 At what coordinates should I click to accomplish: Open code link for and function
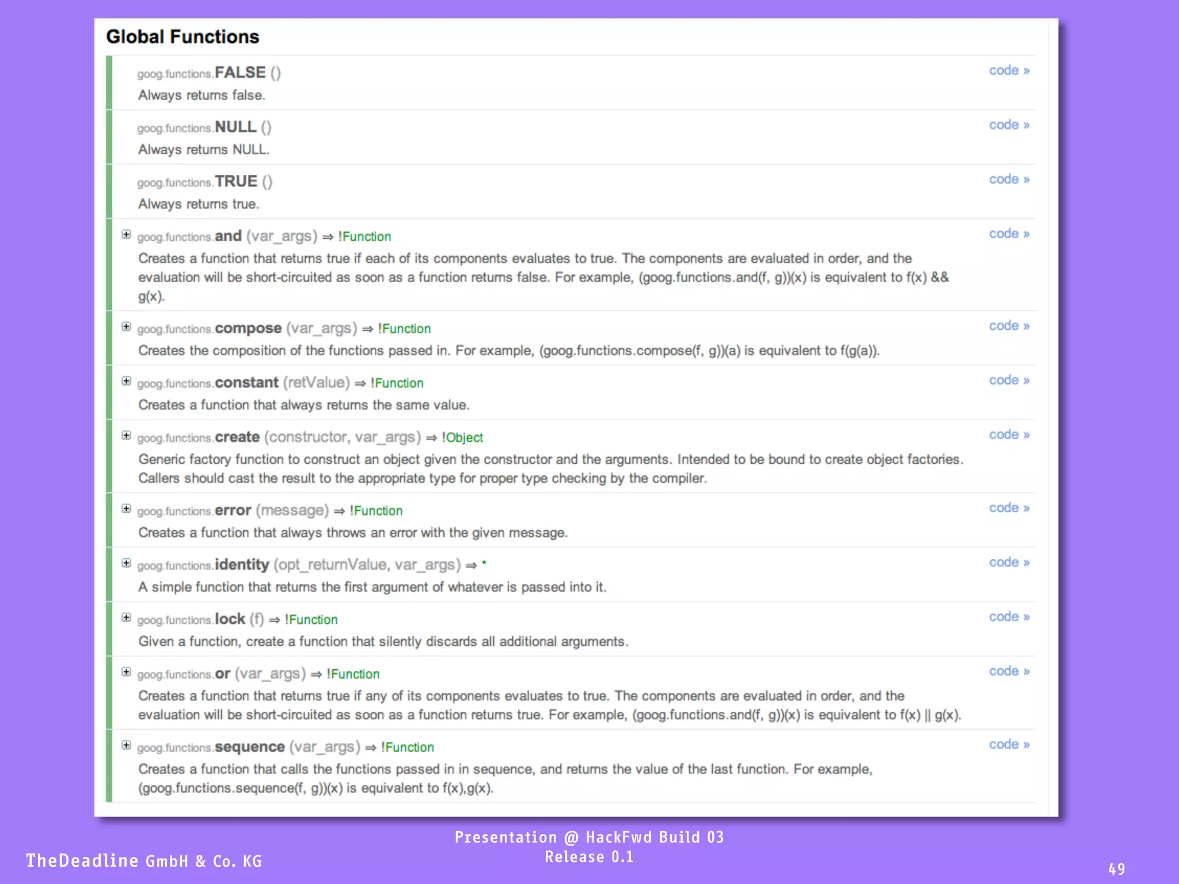point(1009,234)
